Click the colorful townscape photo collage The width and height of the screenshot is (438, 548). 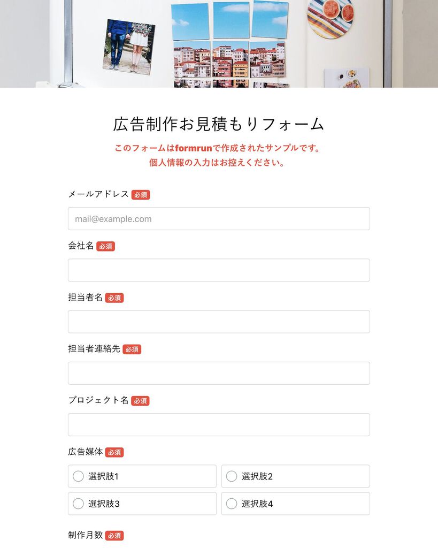click(230, 44)
